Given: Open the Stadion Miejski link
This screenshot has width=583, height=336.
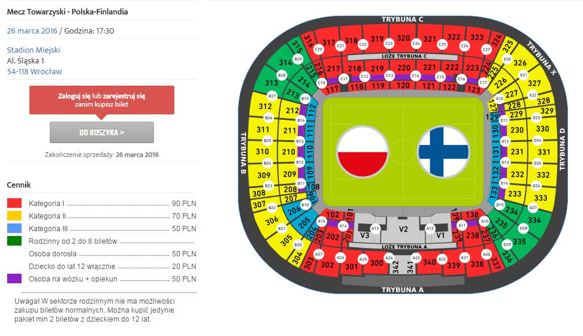Looking at the screenshot, I should [34, 50].
